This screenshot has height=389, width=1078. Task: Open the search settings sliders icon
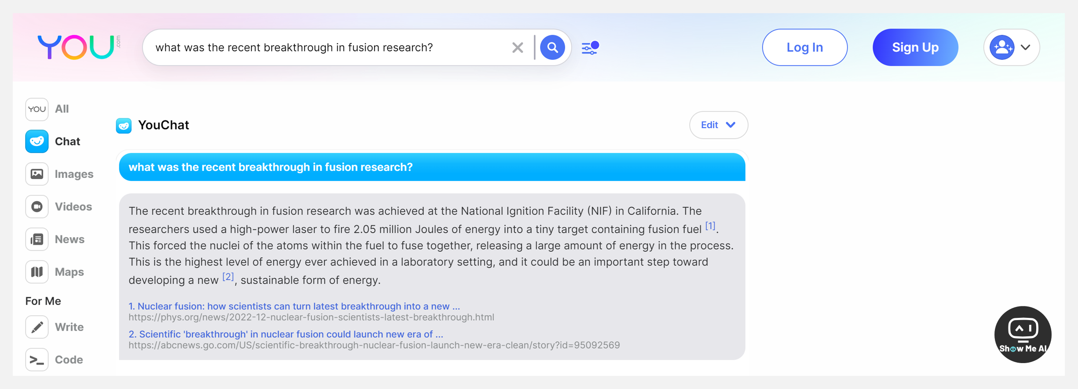[590, 47]
